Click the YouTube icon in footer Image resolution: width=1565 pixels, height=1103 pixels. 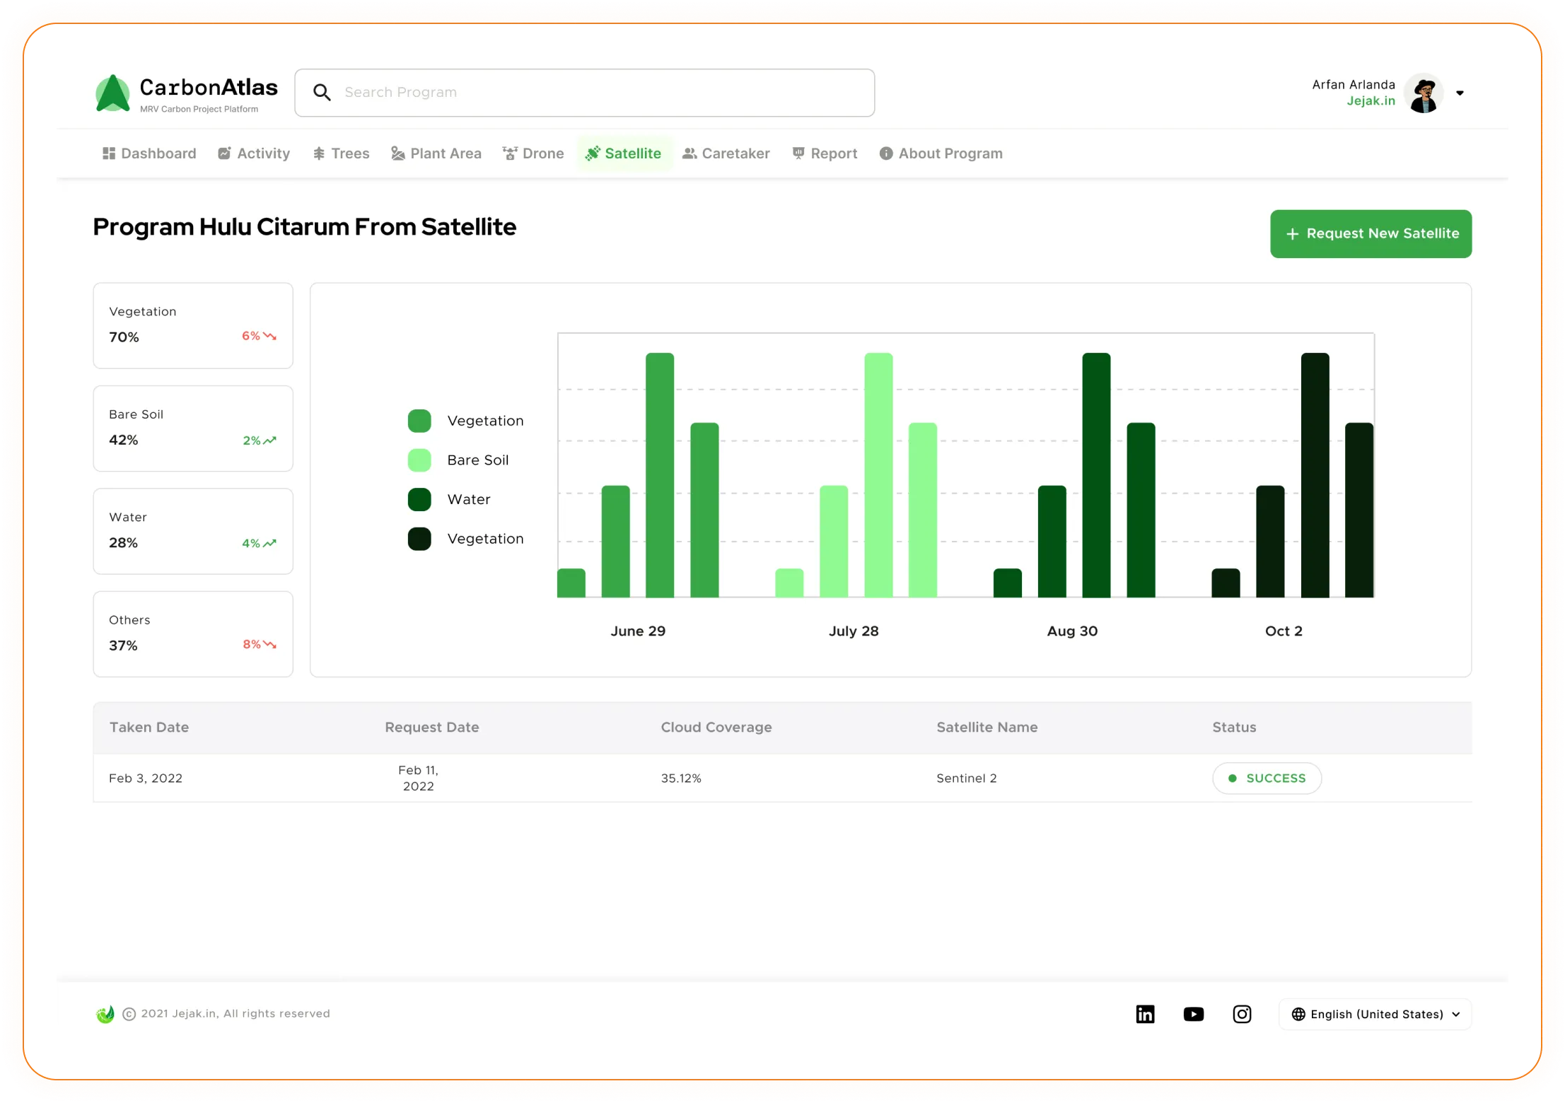pyautogui.click(x=1194, y=1013)
